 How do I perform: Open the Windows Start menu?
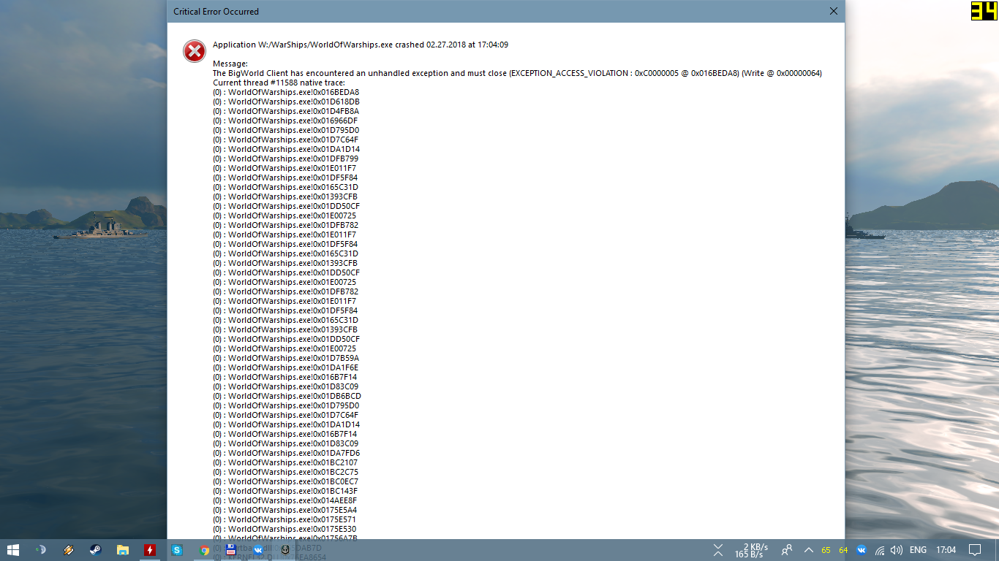(13, 550)
